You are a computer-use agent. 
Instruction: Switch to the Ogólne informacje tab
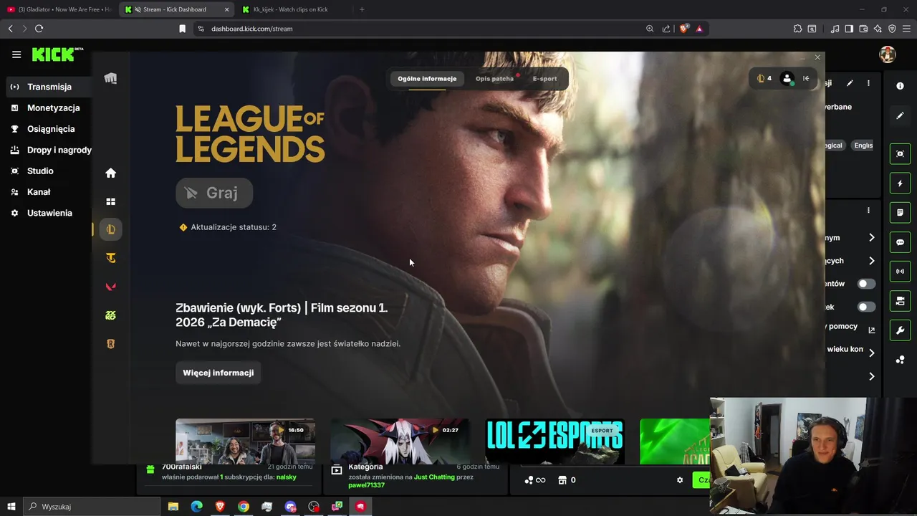(427, 79)
